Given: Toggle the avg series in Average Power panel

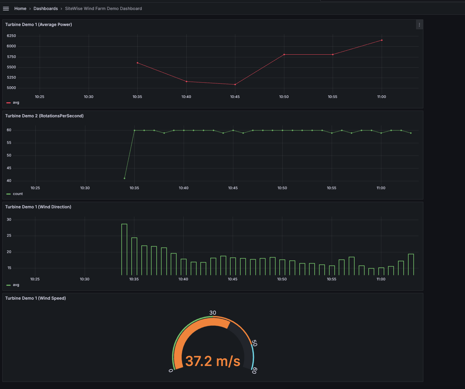Looking at the screenshot, I should pos(16,102).
